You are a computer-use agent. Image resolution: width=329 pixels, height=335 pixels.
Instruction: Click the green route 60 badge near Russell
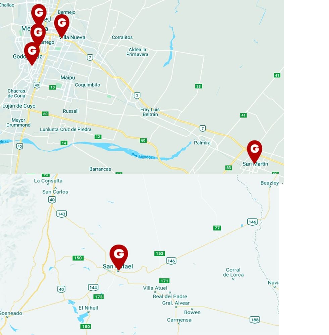click(x=45, y=114)
